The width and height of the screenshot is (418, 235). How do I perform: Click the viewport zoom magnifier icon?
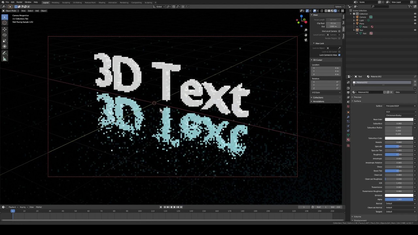pyautogui.click(x=306, y=30)
